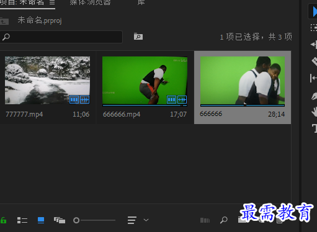Select the Hand tool

click(x=314, y=112)
